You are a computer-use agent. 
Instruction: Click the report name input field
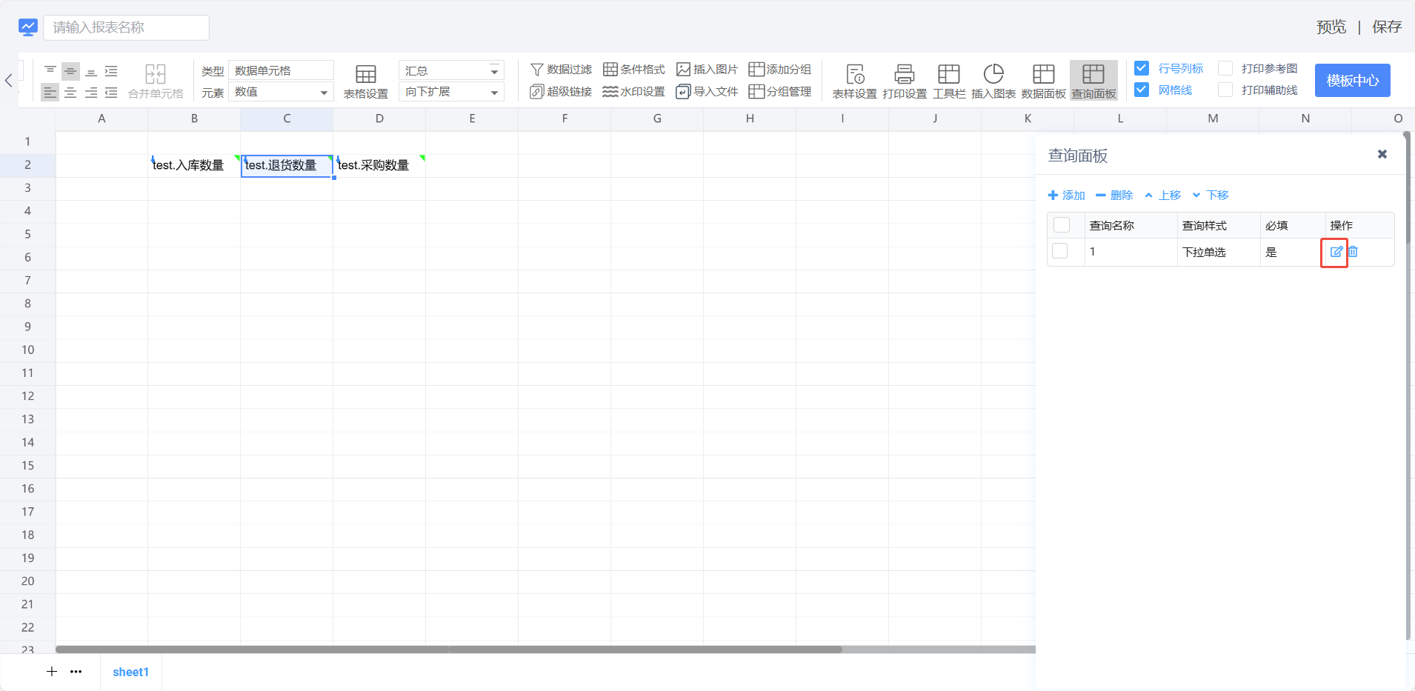(x=126, y=27)
